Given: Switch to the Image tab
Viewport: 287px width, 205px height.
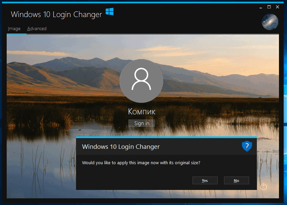Looking at the screenshot, I should pyautogui.click(x=14, y=29).
